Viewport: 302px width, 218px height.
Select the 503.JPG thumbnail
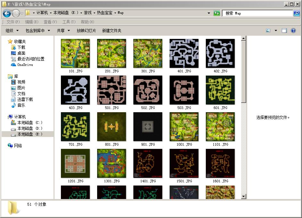(184, 90)
